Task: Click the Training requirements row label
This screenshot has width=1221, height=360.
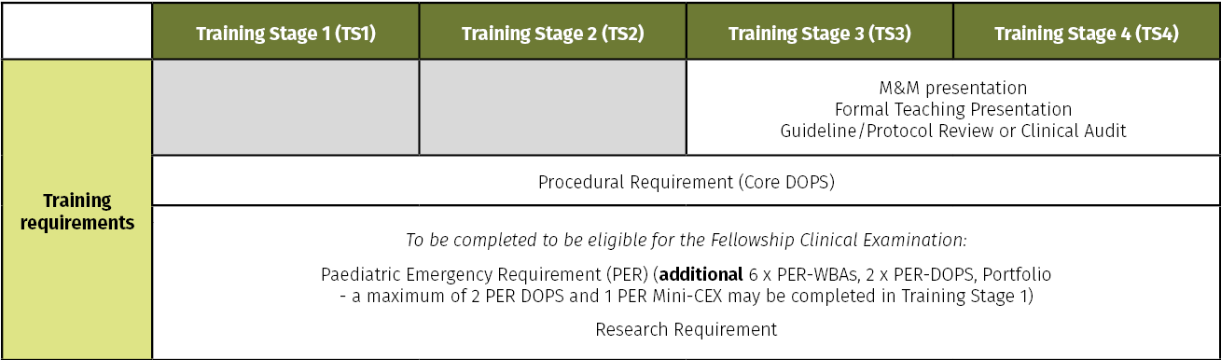Action: click(77, 211)
